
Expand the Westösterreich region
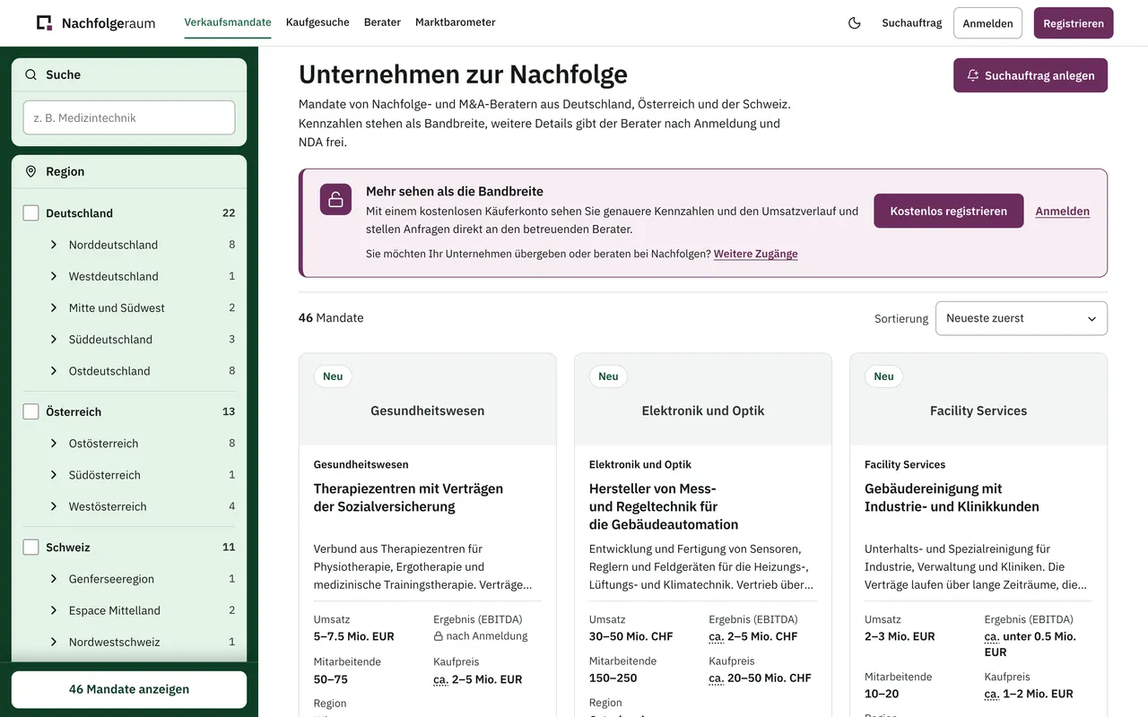[54, 506]
